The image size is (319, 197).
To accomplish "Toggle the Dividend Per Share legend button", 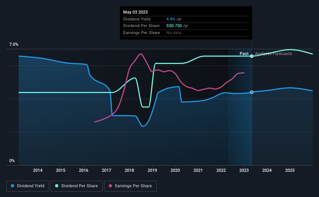I will (77, 186).
